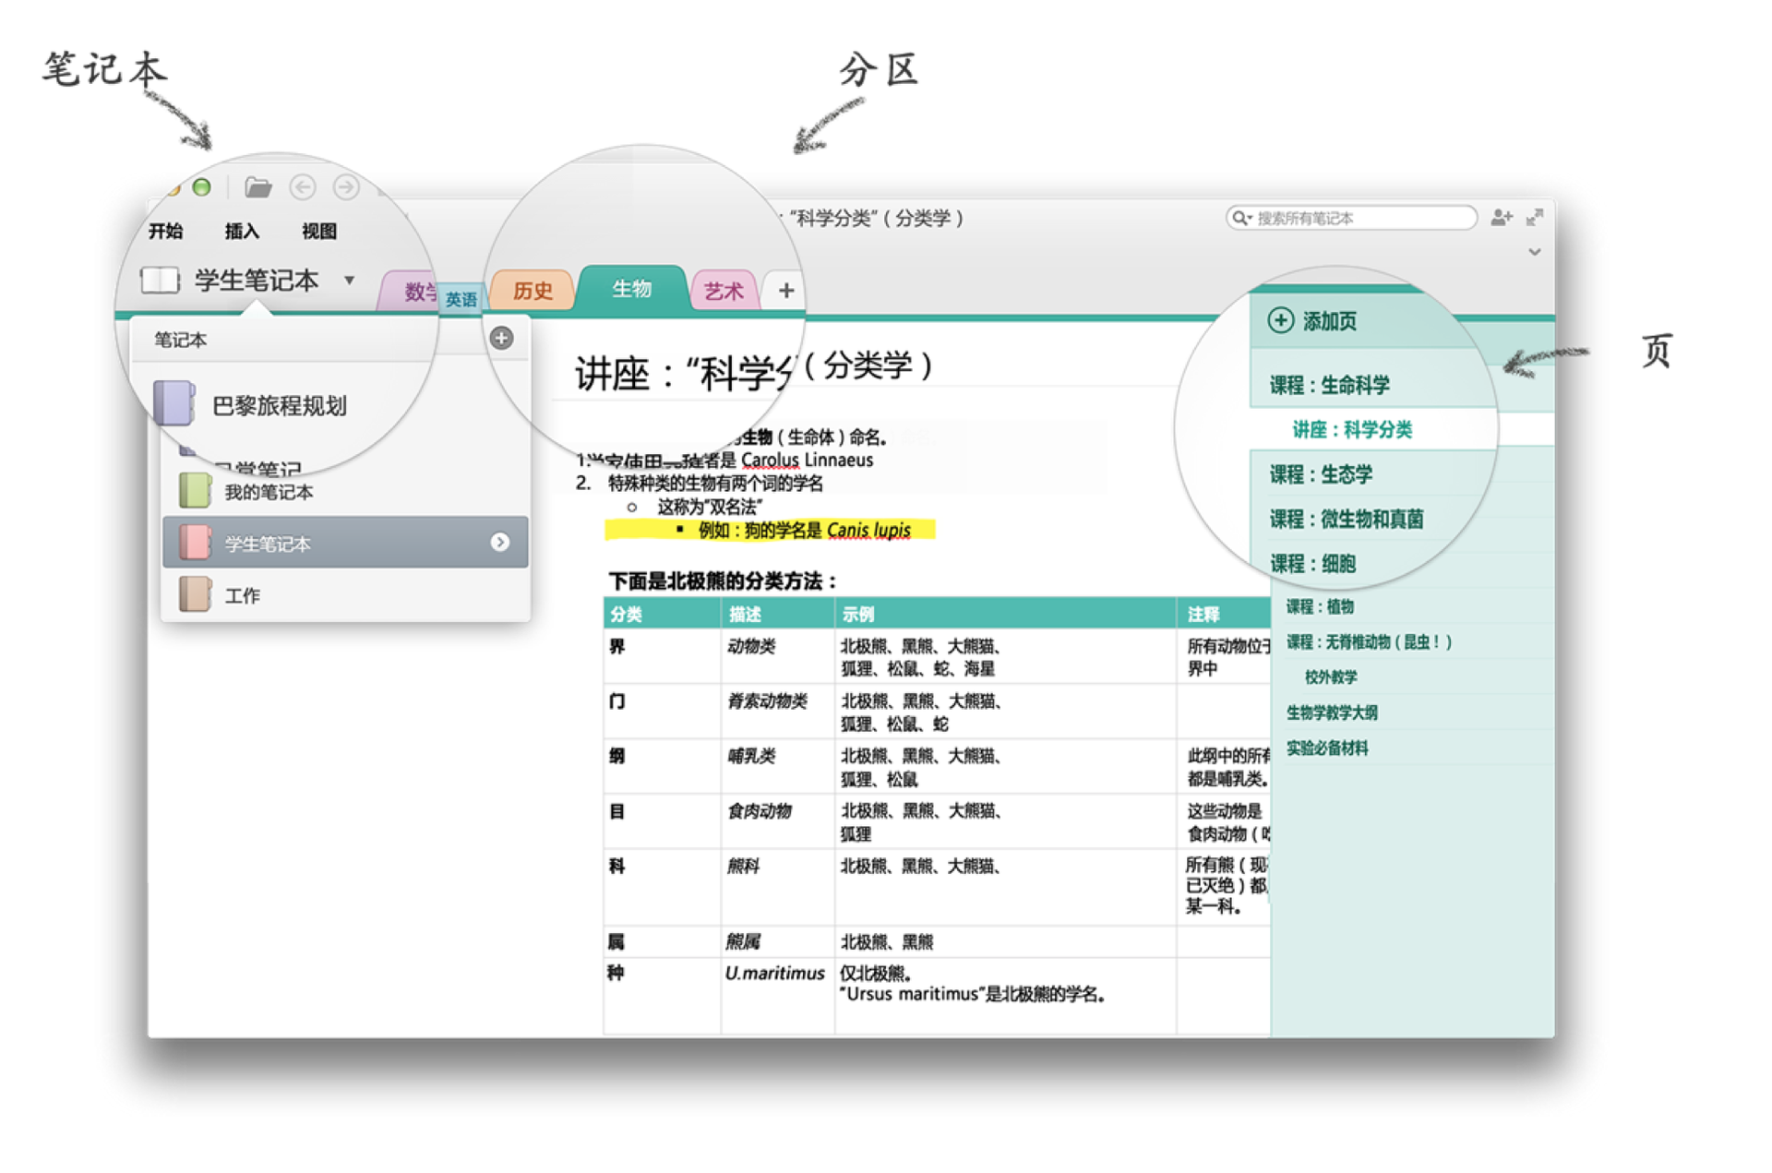Image resolution: width=1772 pixels, height=1173 pixels.
Task: Click the pink 学生笔记本 notebook icon
Action: (195, 543)
